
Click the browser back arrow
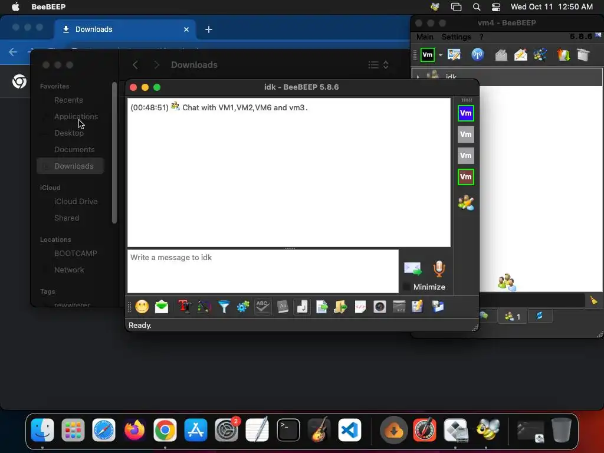coord(13,52)
